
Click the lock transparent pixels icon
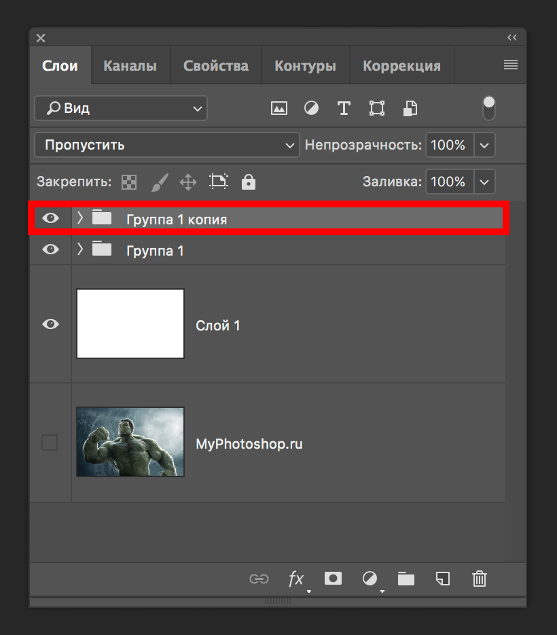coord(128,182)
